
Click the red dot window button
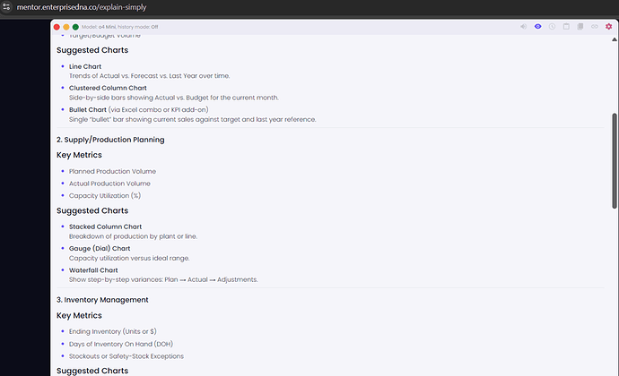(x=57, y=27)
